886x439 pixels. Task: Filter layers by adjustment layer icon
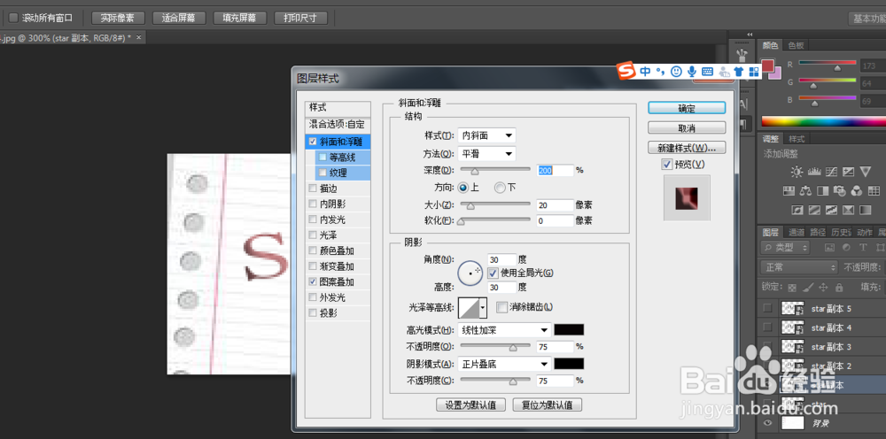pos(846,247)
